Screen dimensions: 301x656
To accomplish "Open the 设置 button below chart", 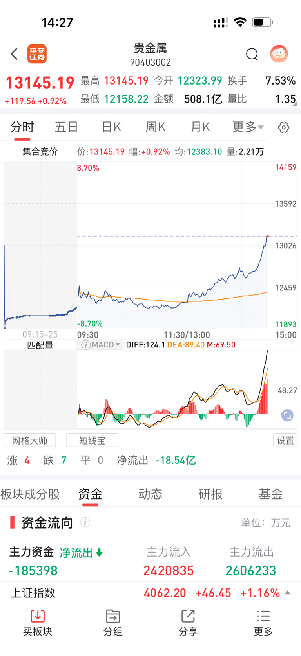I will click(x=285, y=440).
